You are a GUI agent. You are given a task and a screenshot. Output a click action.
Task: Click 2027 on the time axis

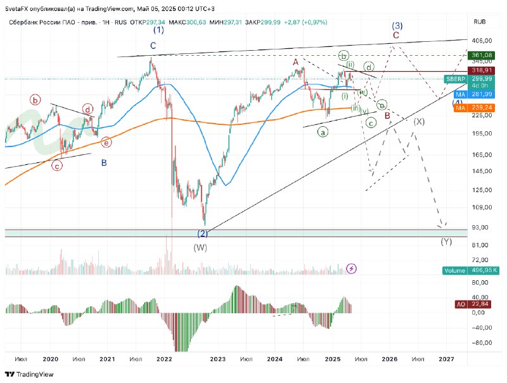tap(446, 359)
